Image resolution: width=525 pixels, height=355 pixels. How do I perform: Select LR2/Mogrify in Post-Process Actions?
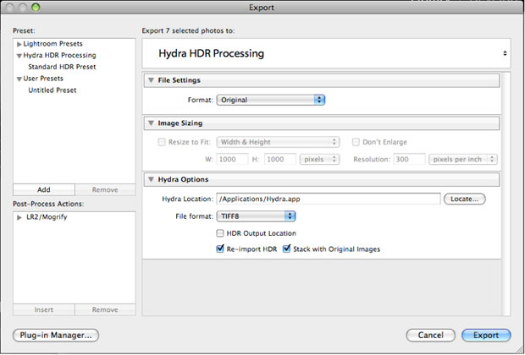click(47, 217)
